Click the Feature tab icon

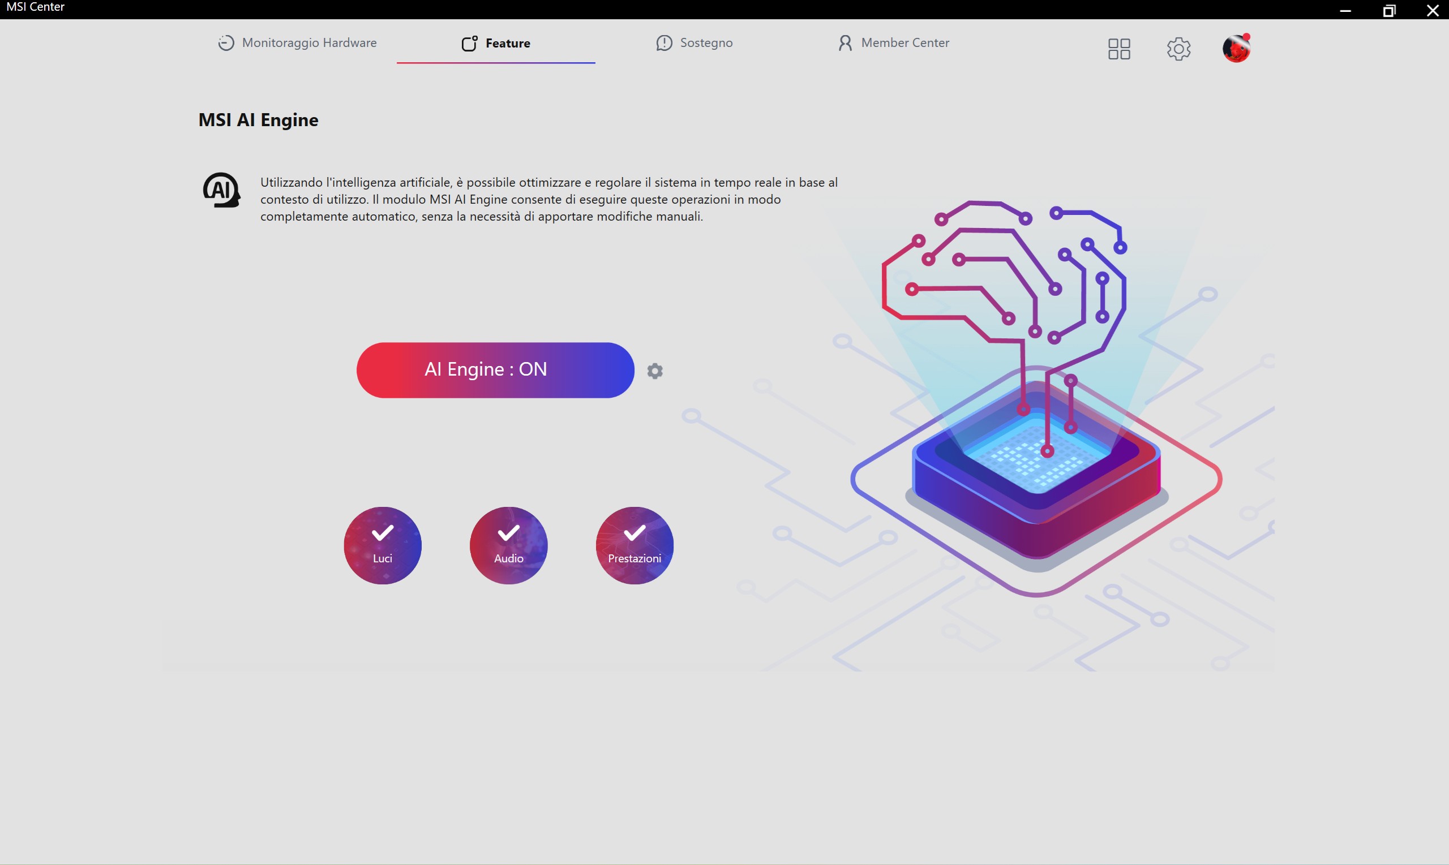point(469,44)
